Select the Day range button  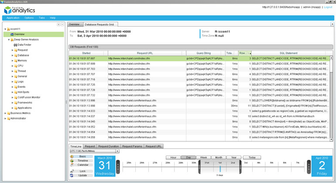point(189,158)
